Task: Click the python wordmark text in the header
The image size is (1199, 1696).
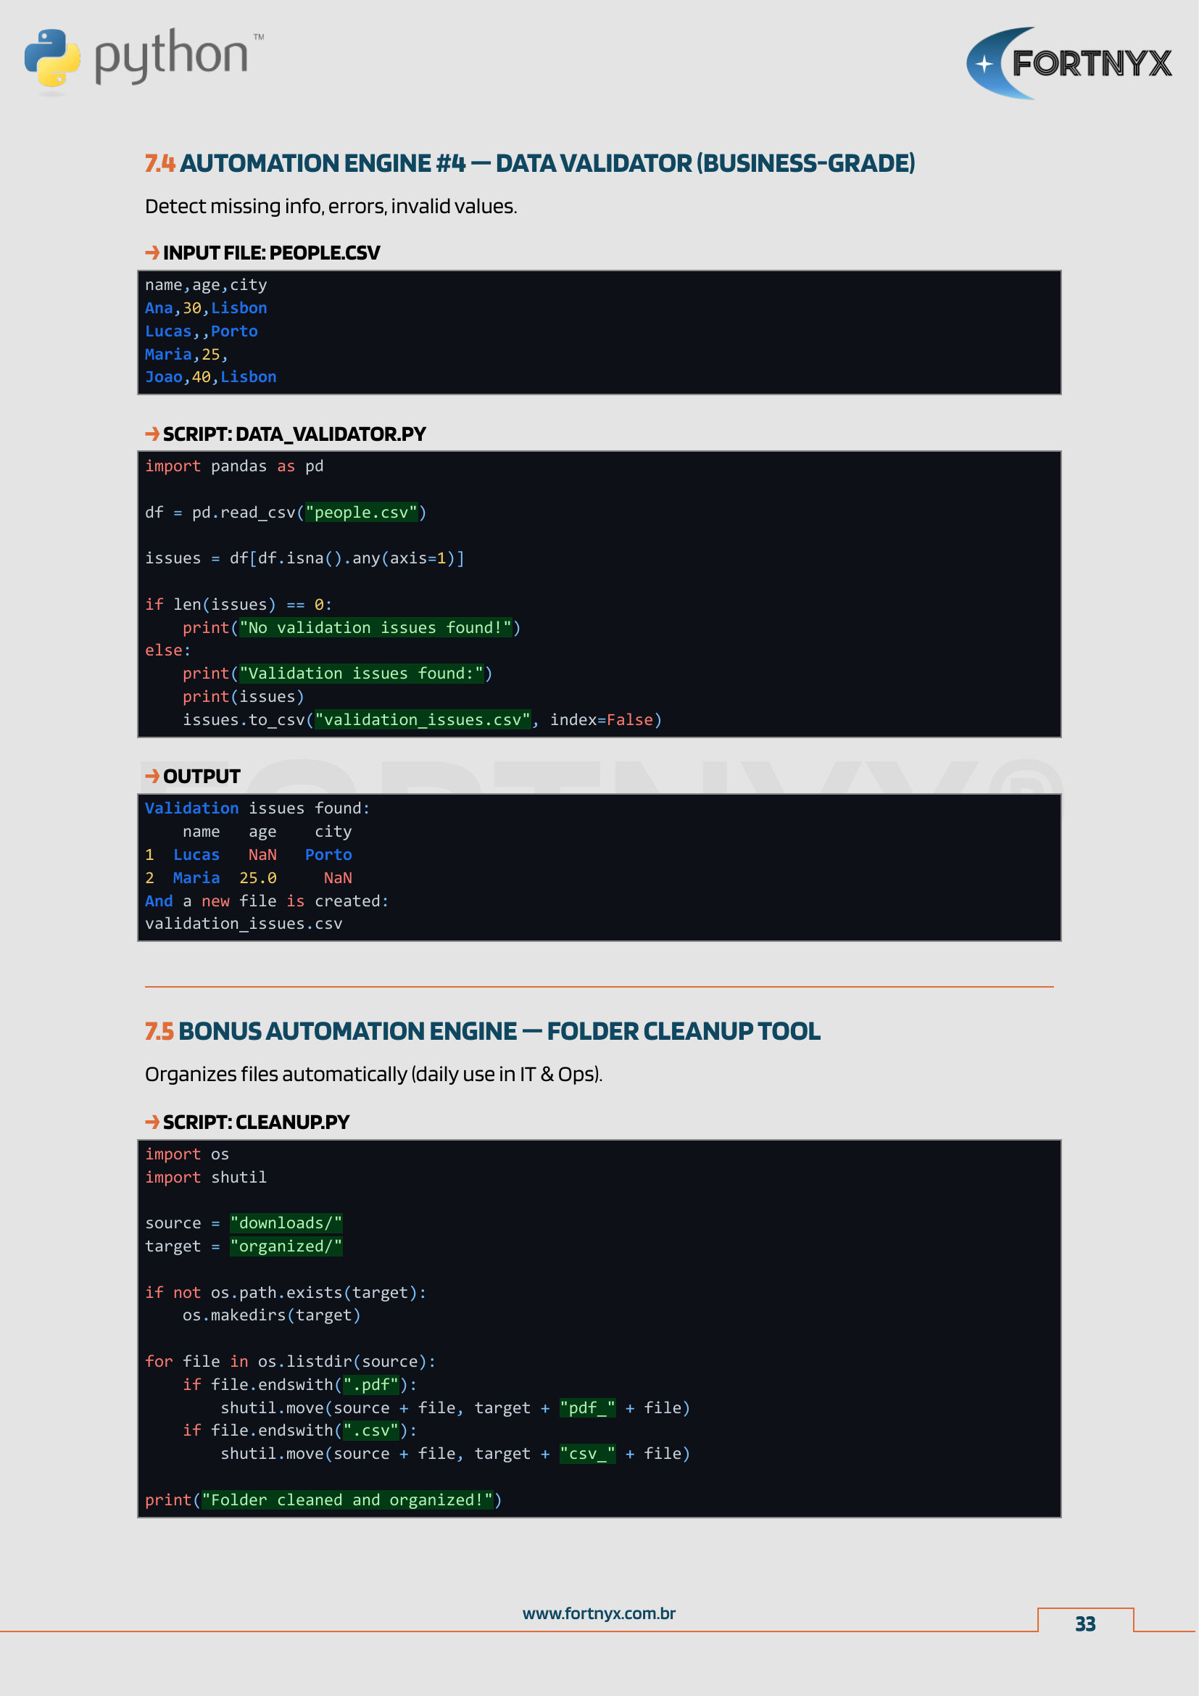Action: pos(171,56)
